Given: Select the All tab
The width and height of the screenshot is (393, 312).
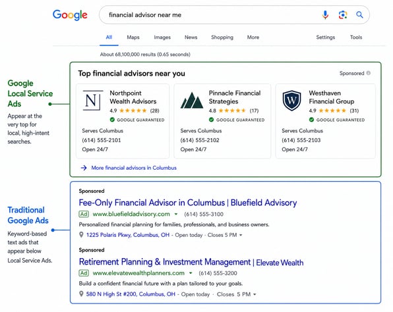Looking at the screenshot, I should coord(109,38).
